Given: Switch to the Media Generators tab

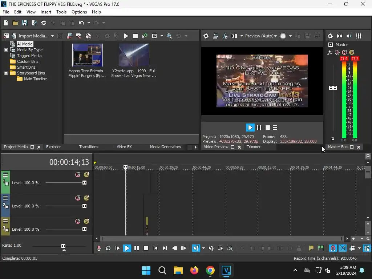Looking at the screenshot, I should [x=165, y=147].
